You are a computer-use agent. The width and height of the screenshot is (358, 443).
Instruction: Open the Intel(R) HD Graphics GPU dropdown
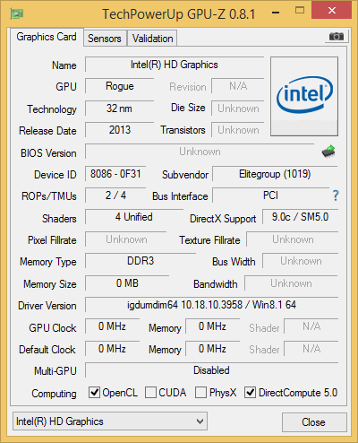[x=110, y=421]
